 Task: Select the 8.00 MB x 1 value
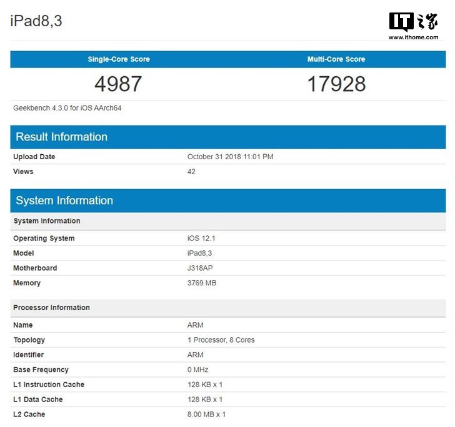pyautogui.click(x=206, y=415)
